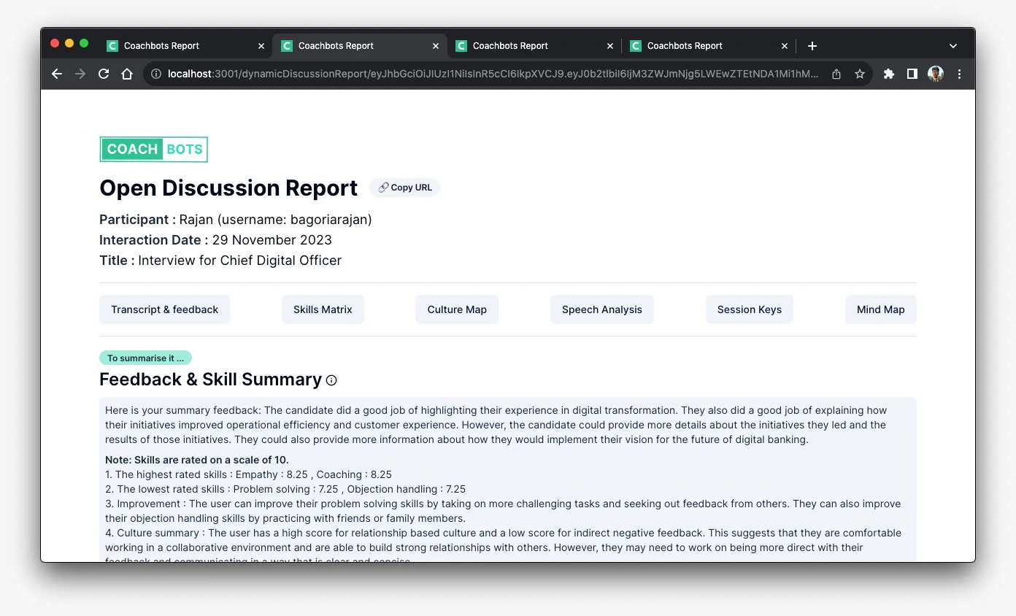Reload the report page
The image size is (1016, 616).
pos(104,74)
